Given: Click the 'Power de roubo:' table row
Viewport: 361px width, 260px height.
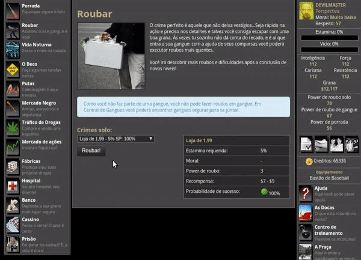Looking at the screenshot, I should coord(236,171).
